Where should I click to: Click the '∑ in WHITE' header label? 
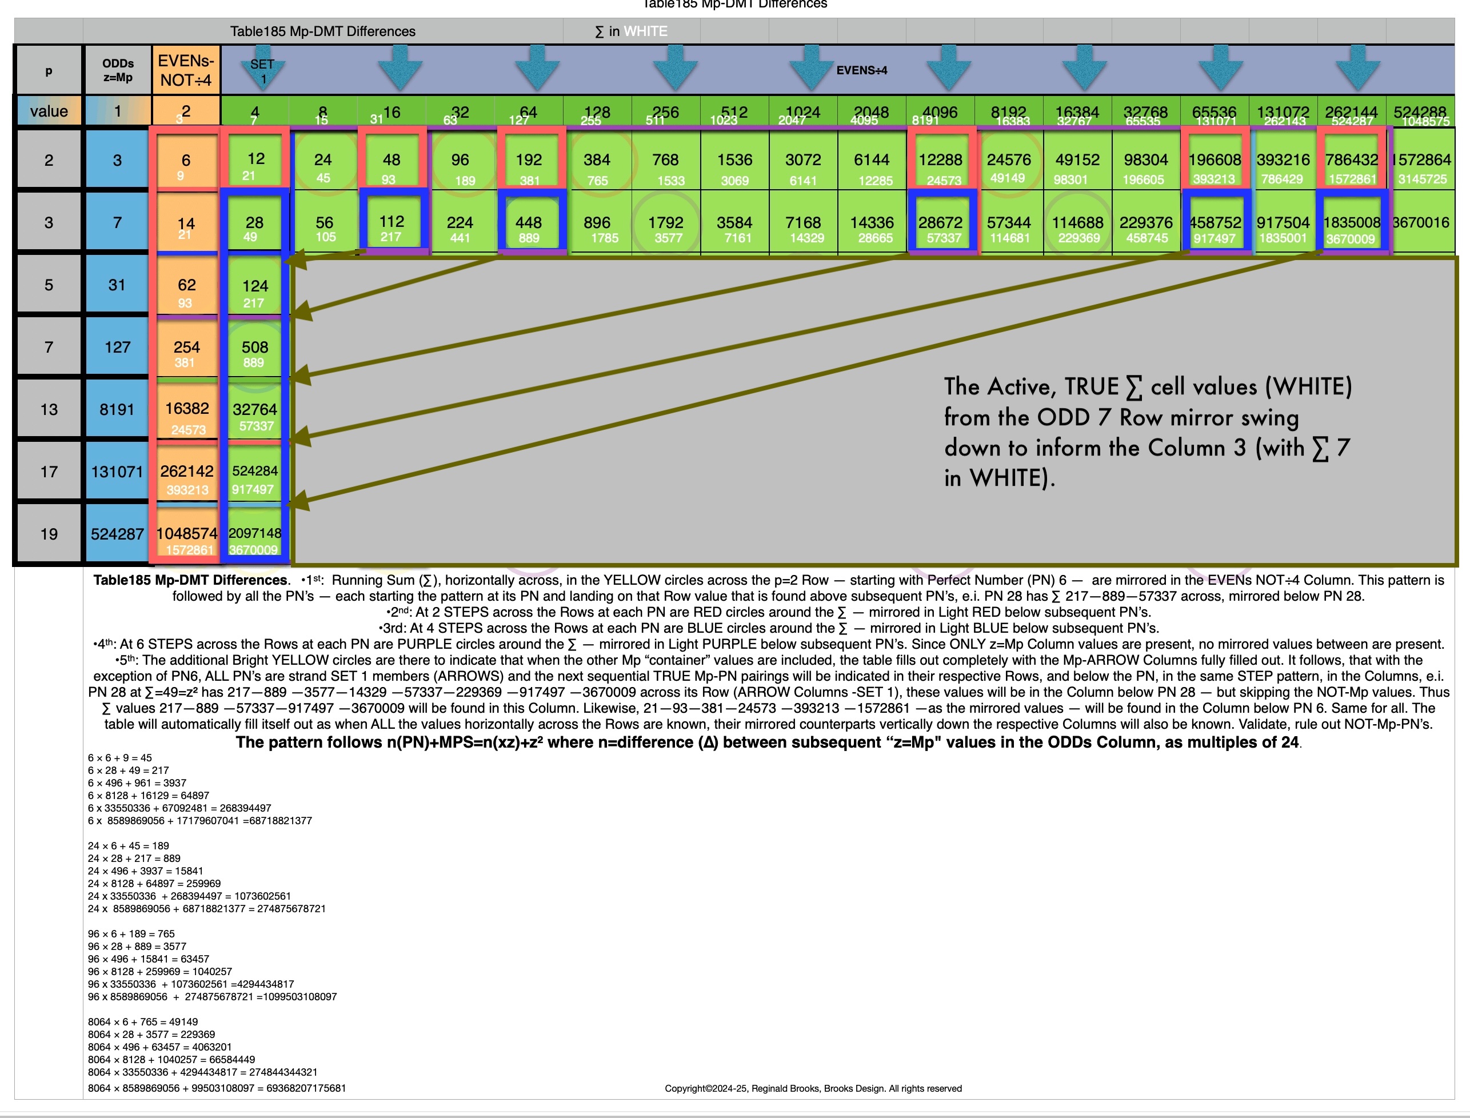click(x=631, y=31)
